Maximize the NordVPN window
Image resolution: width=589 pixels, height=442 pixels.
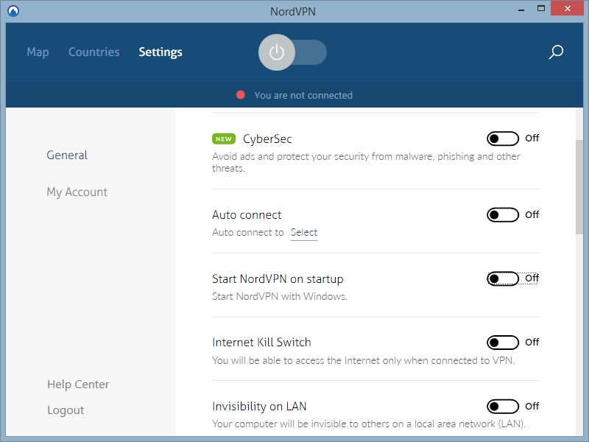(541, 8)
